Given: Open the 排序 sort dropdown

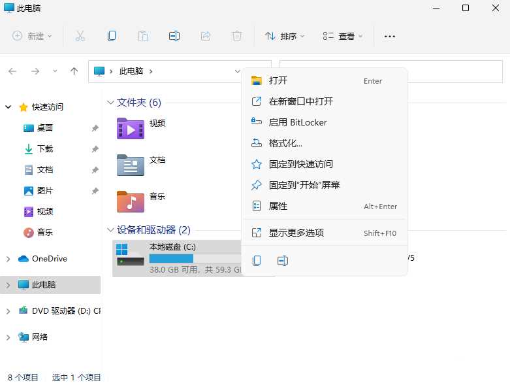Looking at the screenshot, I should point(285,36).
